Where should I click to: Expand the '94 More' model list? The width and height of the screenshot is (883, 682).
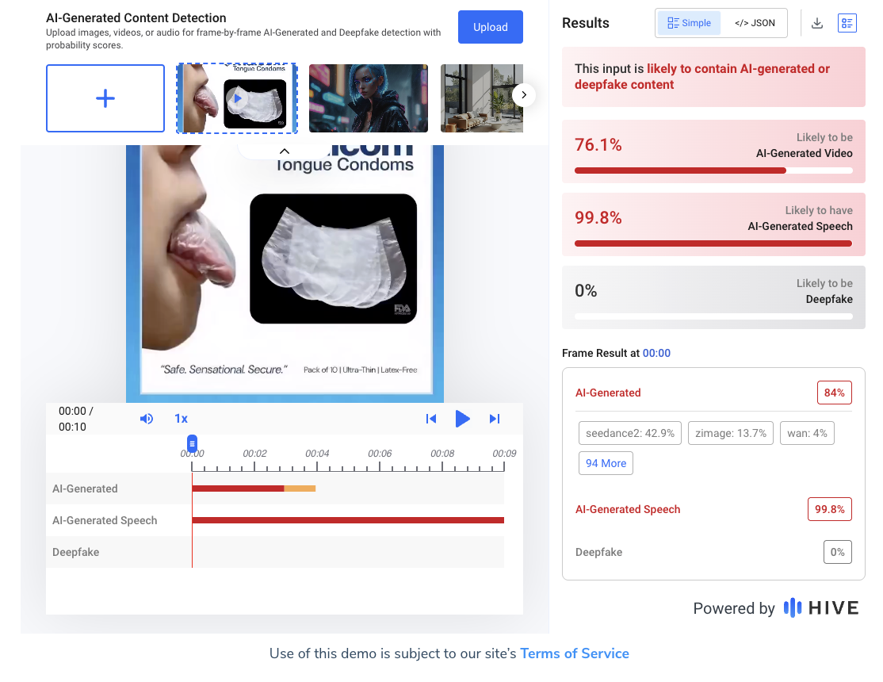point(606,463)
